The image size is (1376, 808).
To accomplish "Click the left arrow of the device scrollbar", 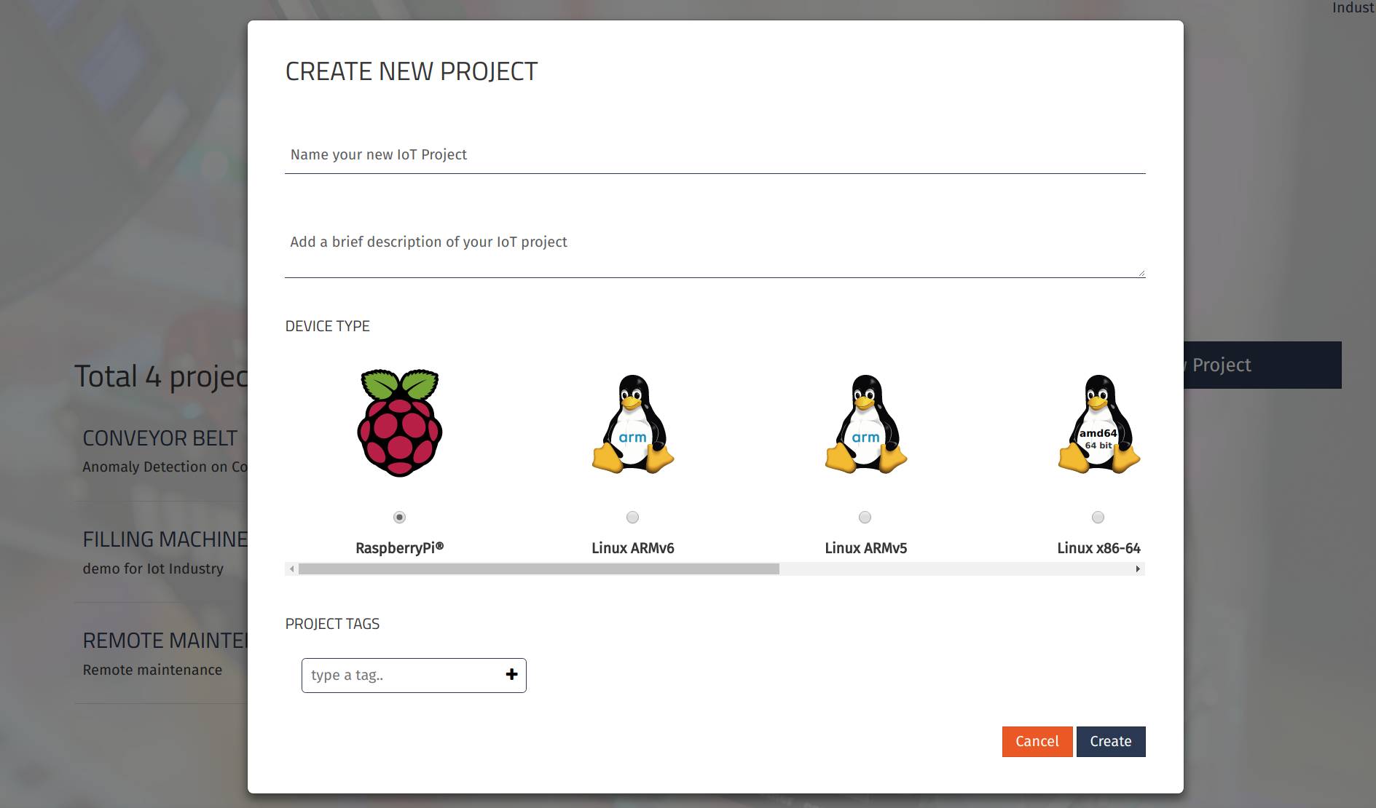I will [292, 569].
